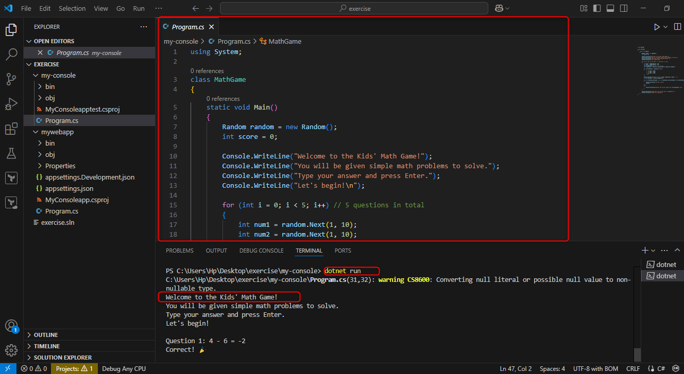Open the File menu
The height and width of the screenshot is (374, 684).
click(x=26, y=8)
